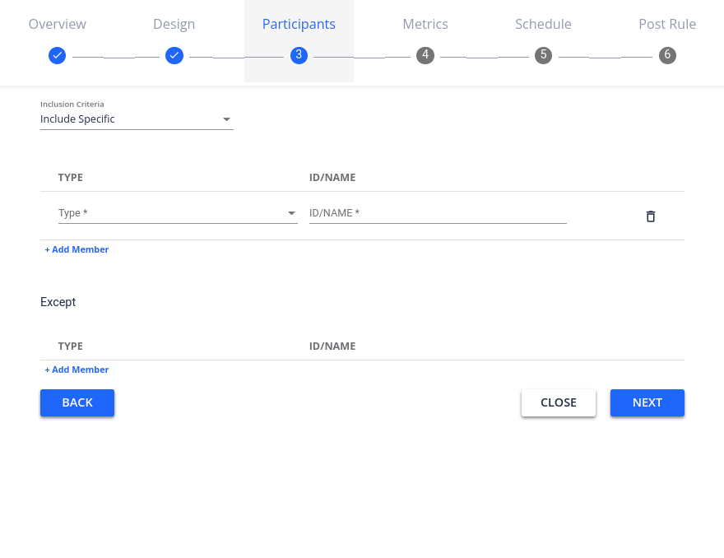Click the Post Rule step 6 circle
724x558 pixels.
(667, 56)
